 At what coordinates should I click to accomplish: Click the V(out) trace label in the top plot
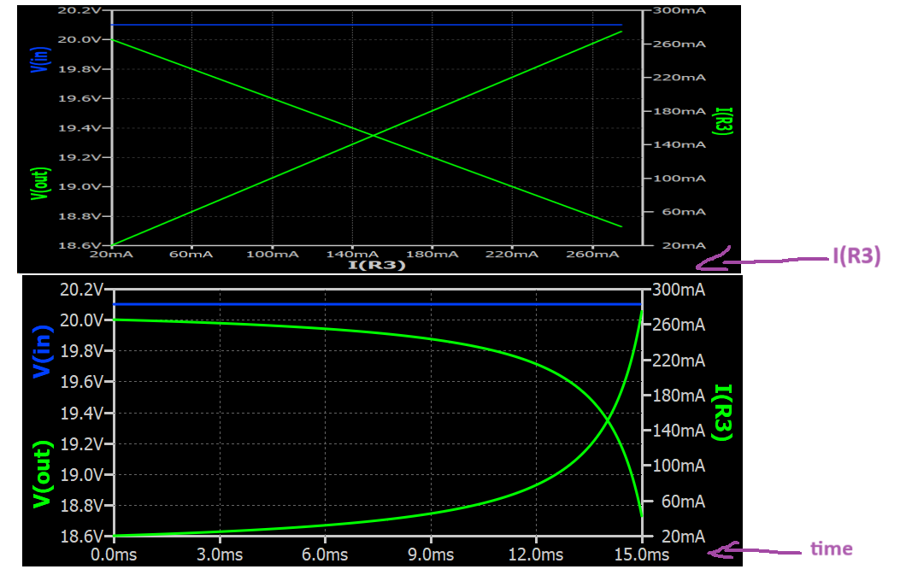(40, 184)
